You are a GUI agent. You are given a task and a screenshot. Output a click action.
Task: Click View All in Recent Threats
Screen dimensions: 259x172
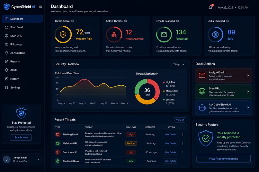(x=180, y=120)
